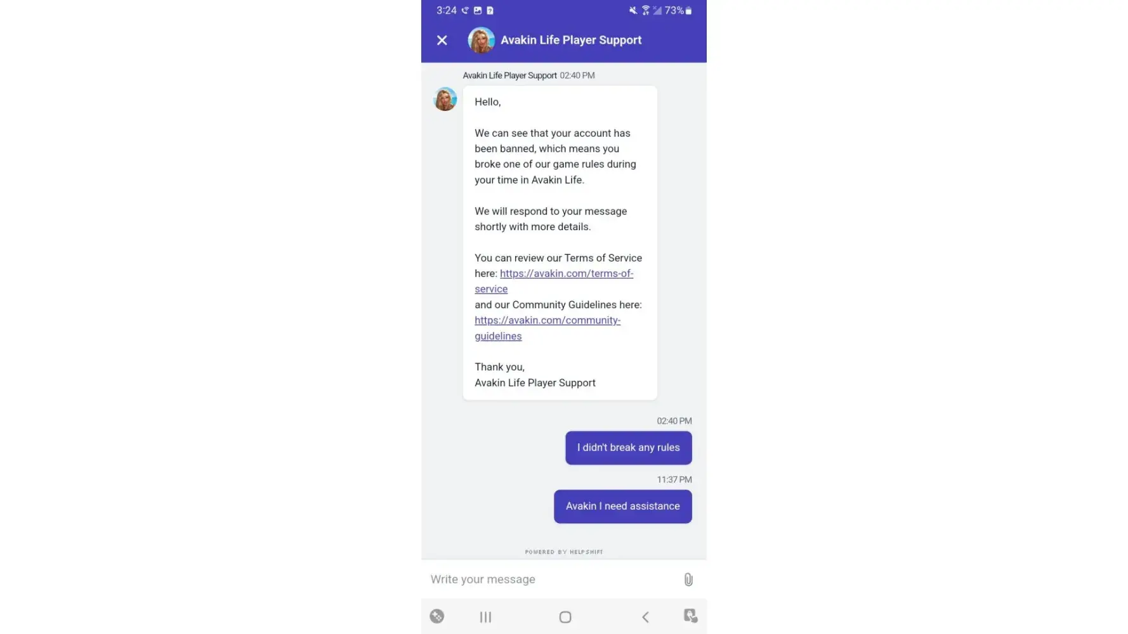
Task: Tap the support agent avatar beside the message
Action: click(x=445, y=99)
